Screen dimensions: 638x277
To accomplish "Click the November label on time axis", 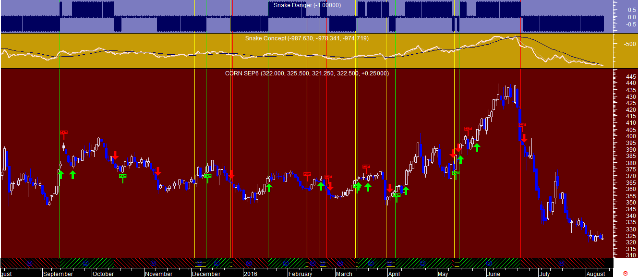I will pyautogui.click(x=159, y=274).
